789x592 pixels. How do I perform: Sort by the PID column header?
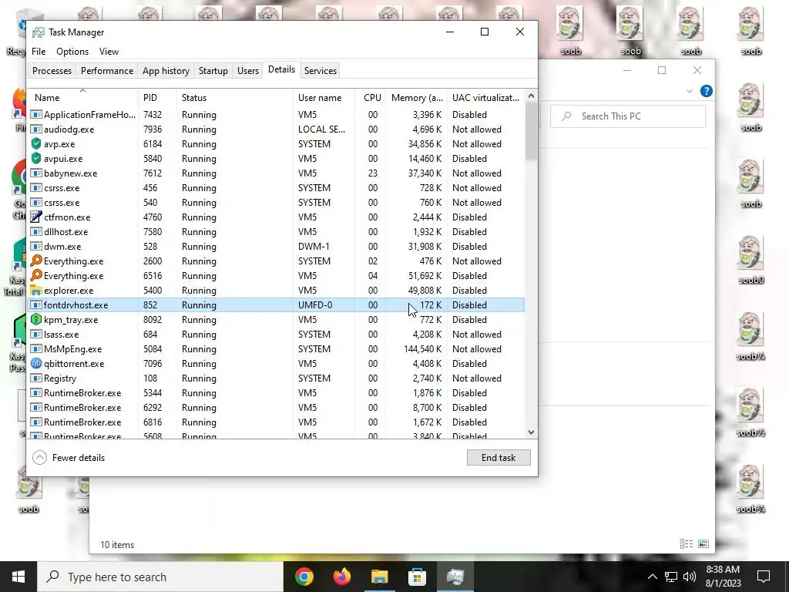157,98
